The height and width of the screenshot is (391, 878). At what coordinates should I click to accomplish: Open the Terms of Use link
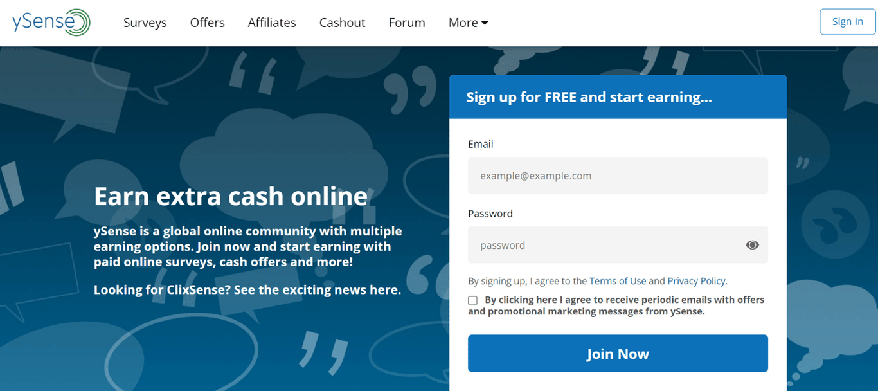[x=618, y=281]
